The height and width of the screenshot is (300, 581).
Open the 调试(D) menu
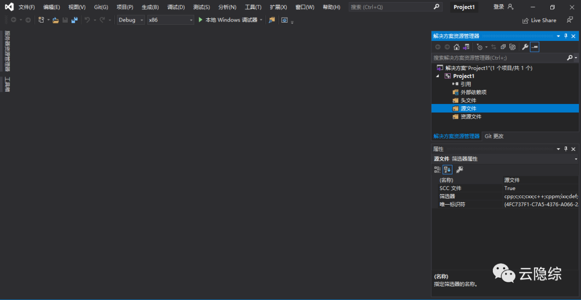(176, 7)
